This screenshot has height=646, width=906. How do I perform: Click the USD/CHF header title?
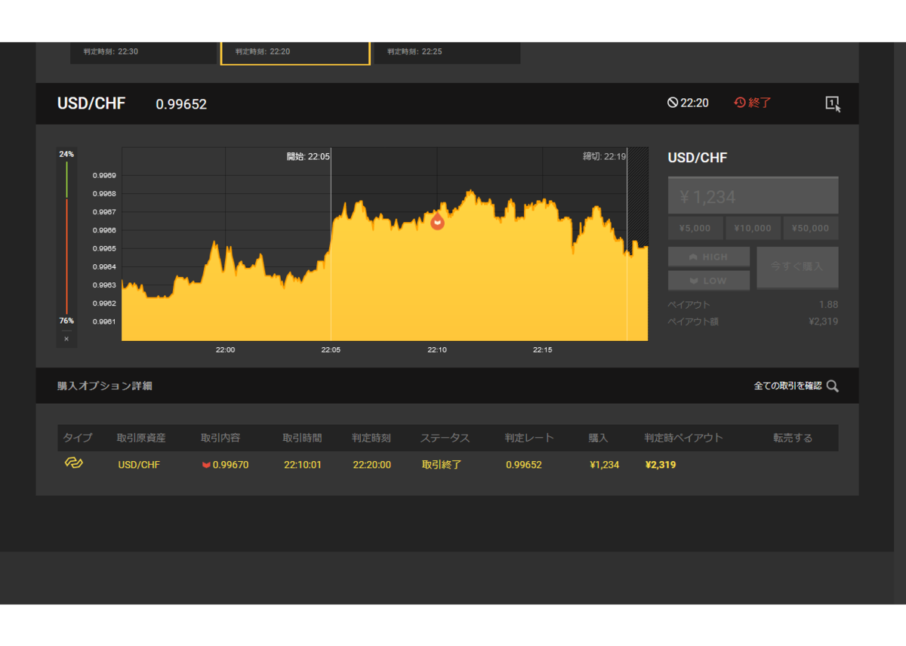(91, 103)
